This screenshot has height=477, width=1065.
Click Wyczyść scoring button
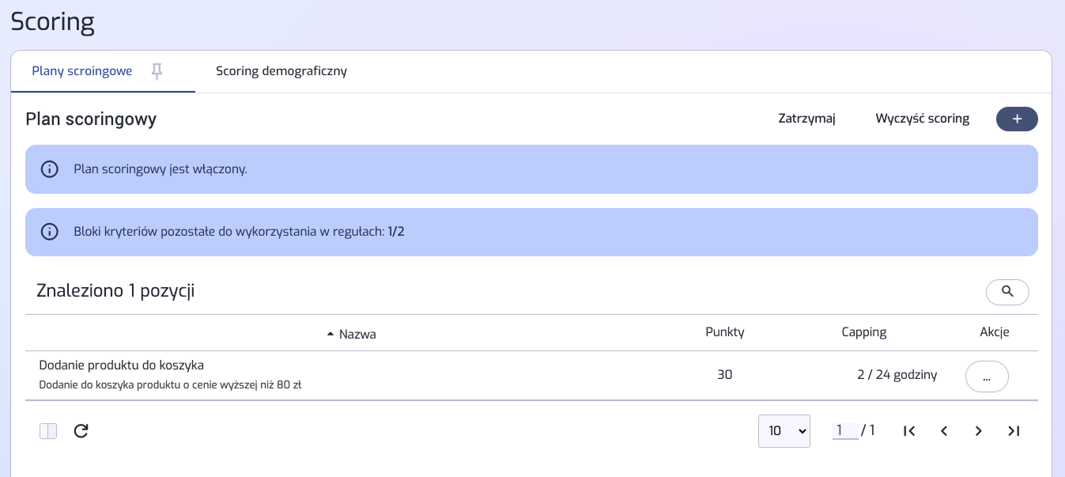[x=922, y=119]
